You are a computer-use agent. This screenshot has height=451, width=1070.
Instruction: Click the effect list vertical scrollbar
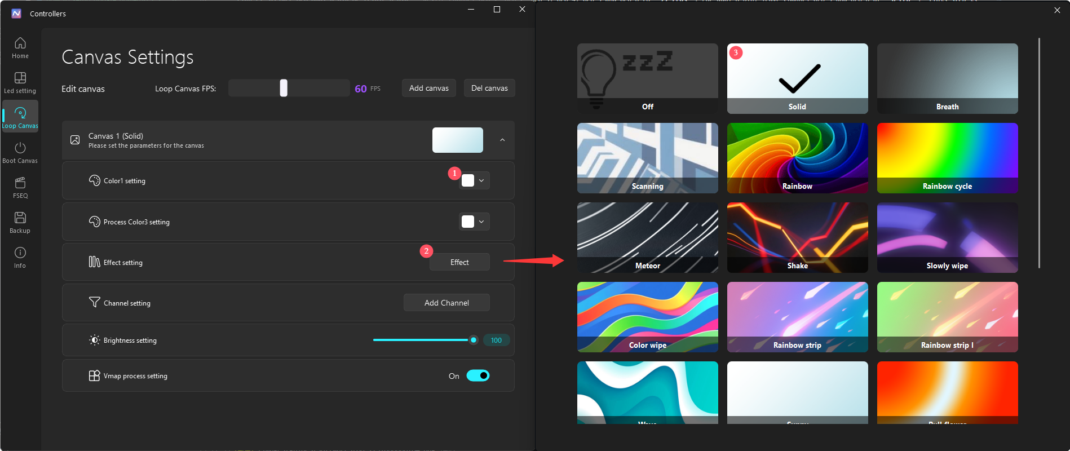click(x=1039, y=153)
